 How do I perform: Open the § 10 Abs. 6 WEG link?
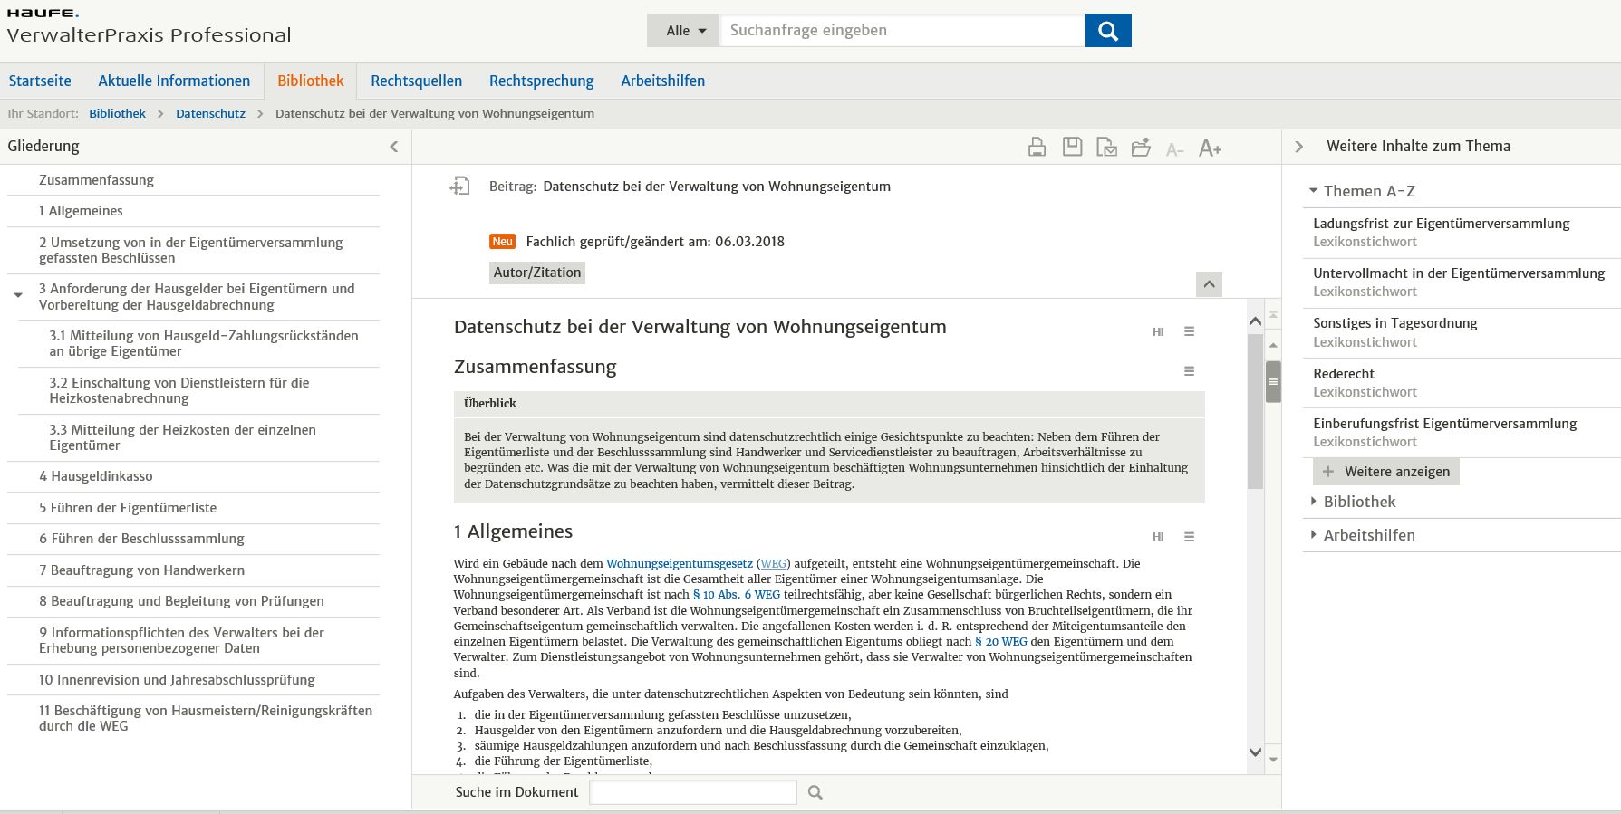point(737,595)
